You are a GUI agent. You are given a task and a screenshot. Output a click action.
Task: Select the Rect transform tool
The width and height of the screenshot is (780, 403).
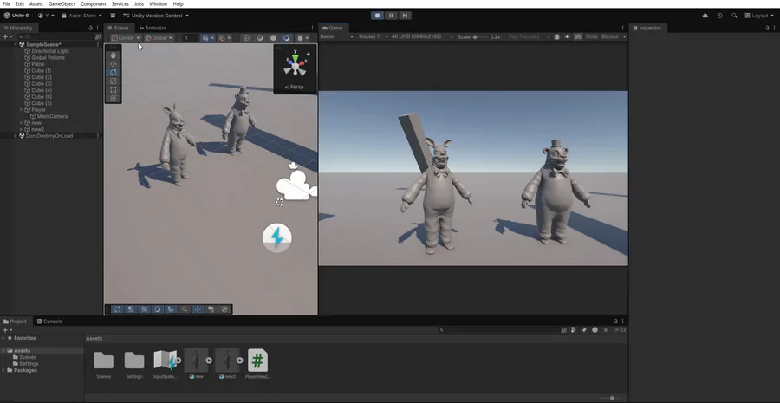coord(114,89)
